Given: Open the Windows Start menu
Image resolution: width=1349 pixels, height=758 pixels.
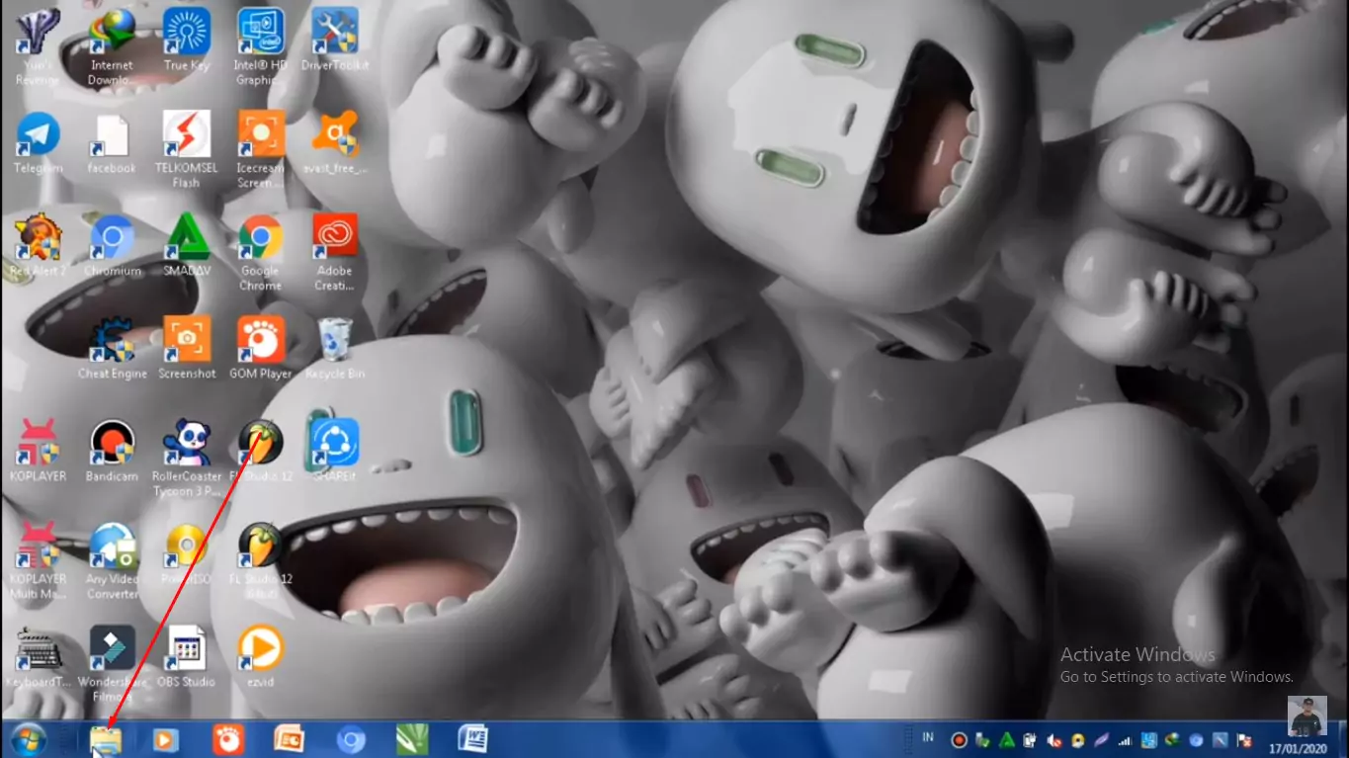Looking at the screenshot, I should (27, 740).
